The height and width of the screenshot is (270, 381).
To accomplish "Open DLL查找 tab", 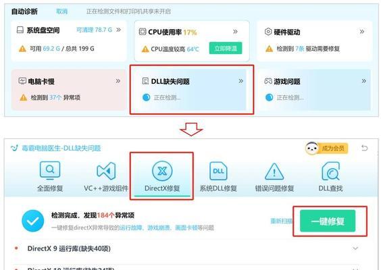I will [x=330, y=177].
